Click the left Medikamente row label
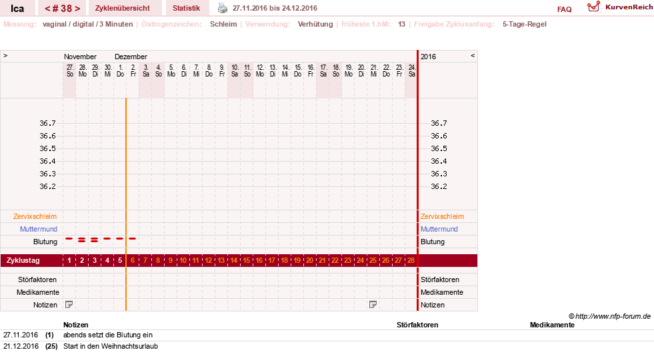Viewport: 654px width, 364px height. point(37,292)
